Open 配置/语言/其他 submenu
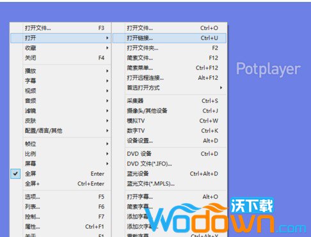Image resolution: width=311 pixels, height=237 pixels. tap(61, 130)
